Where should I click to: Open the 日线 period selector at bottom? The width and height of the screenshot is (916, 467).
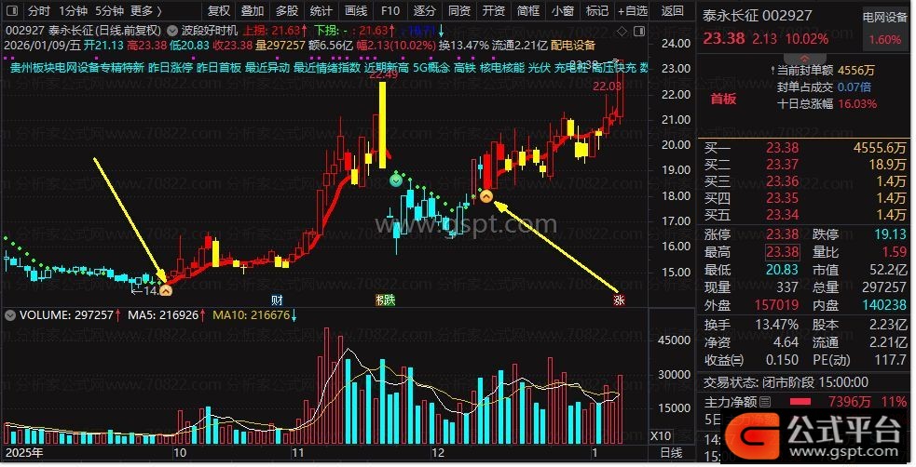671,451
